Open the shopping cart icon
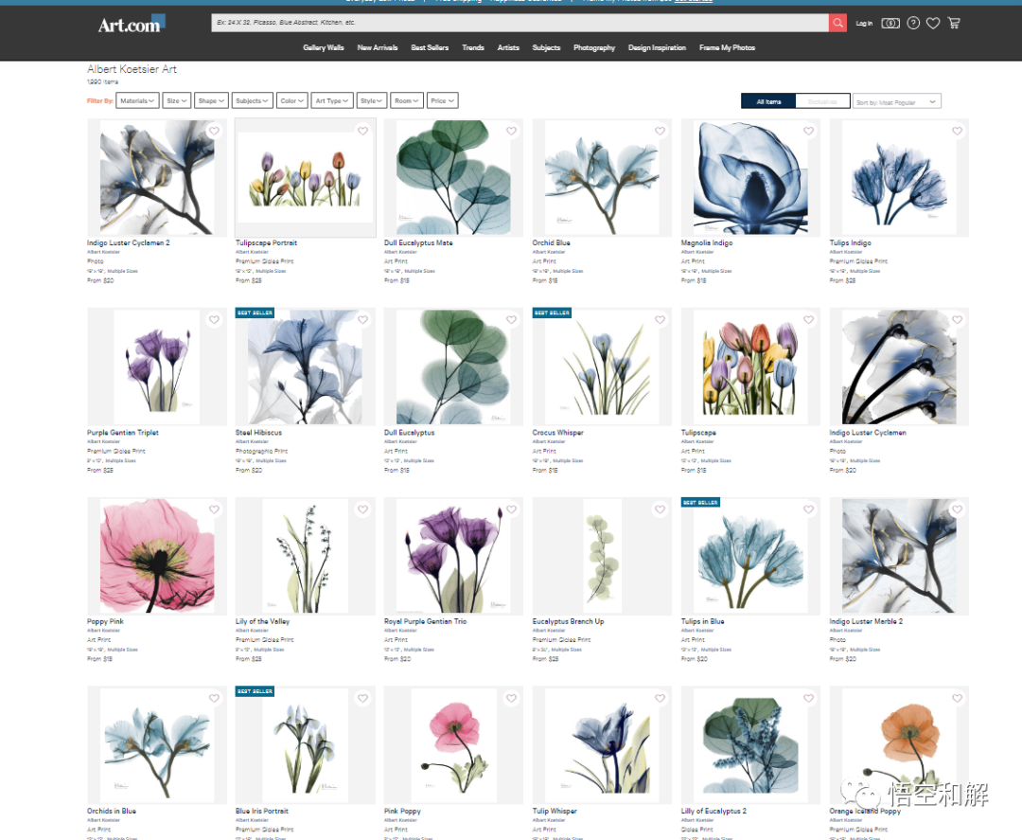1022x840 pixels. [x=954, y=23]
